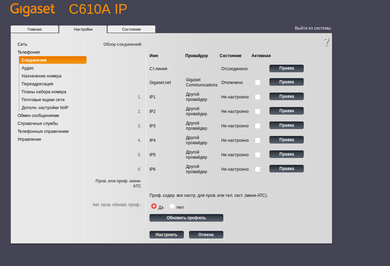Click Правка for Ст.линия connection
Viewport: 390px width, 266px height.
tap(286, 68)
